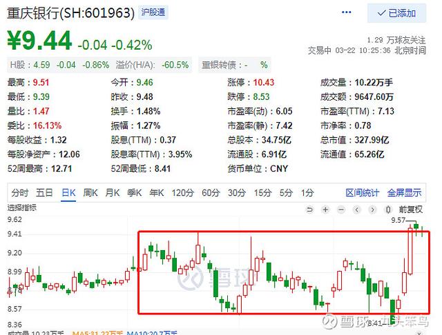Select the 日K chart tab

coord(68,193)
